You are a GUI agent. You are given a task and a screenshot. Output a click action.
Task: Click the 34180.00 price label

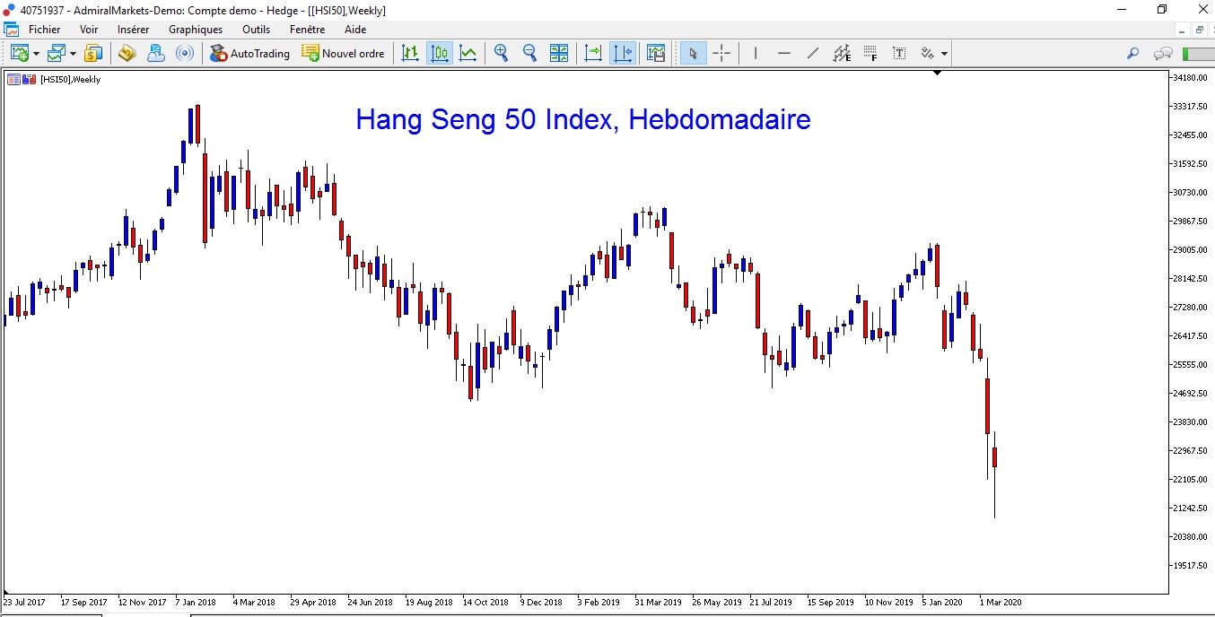click(x=1191, y=77)
